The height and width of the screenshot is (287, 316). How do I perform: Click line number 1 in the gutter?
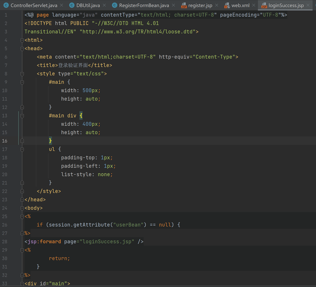(6, 15)
